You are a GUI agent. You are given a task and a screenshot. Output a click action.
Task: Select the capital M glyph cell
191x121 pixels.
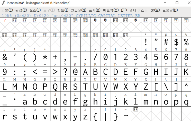coord(15,87)
